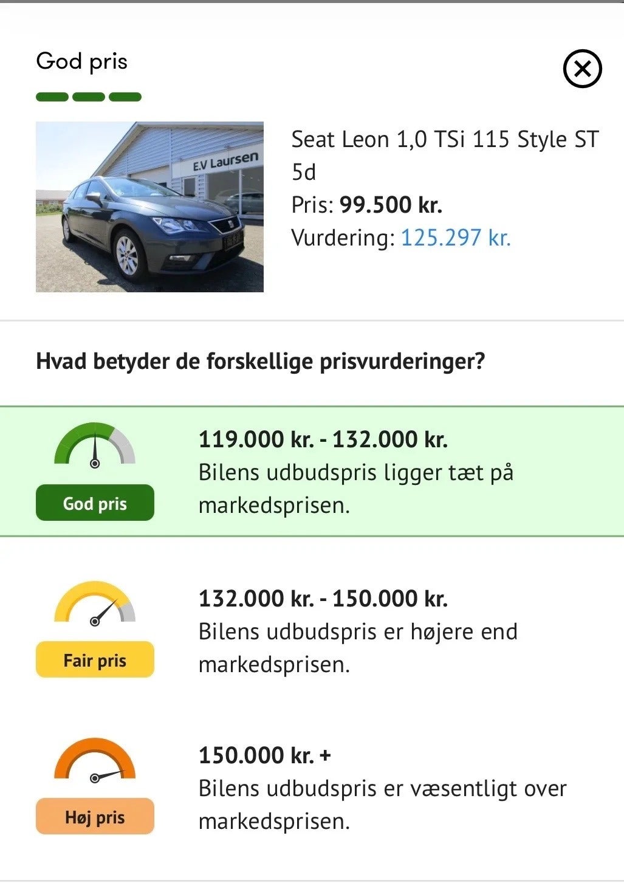The image size is (624, 883).
Task: Select the green God pris badge
Action: pyautogui.click(x=95, y=503)
